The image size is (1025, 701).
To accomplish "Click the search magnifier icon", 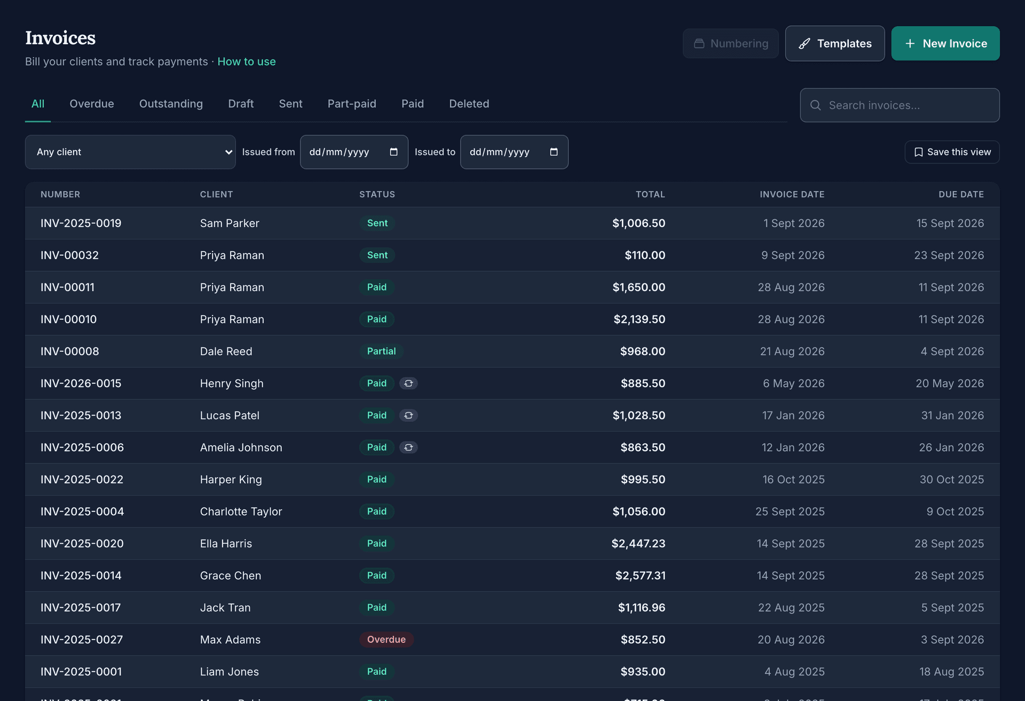I will coord(816,105).
